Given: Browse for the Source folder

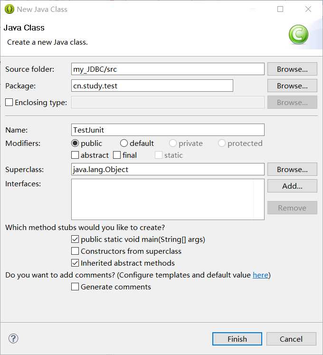Looking at the screenshot, I should click(x=292, y=69).
